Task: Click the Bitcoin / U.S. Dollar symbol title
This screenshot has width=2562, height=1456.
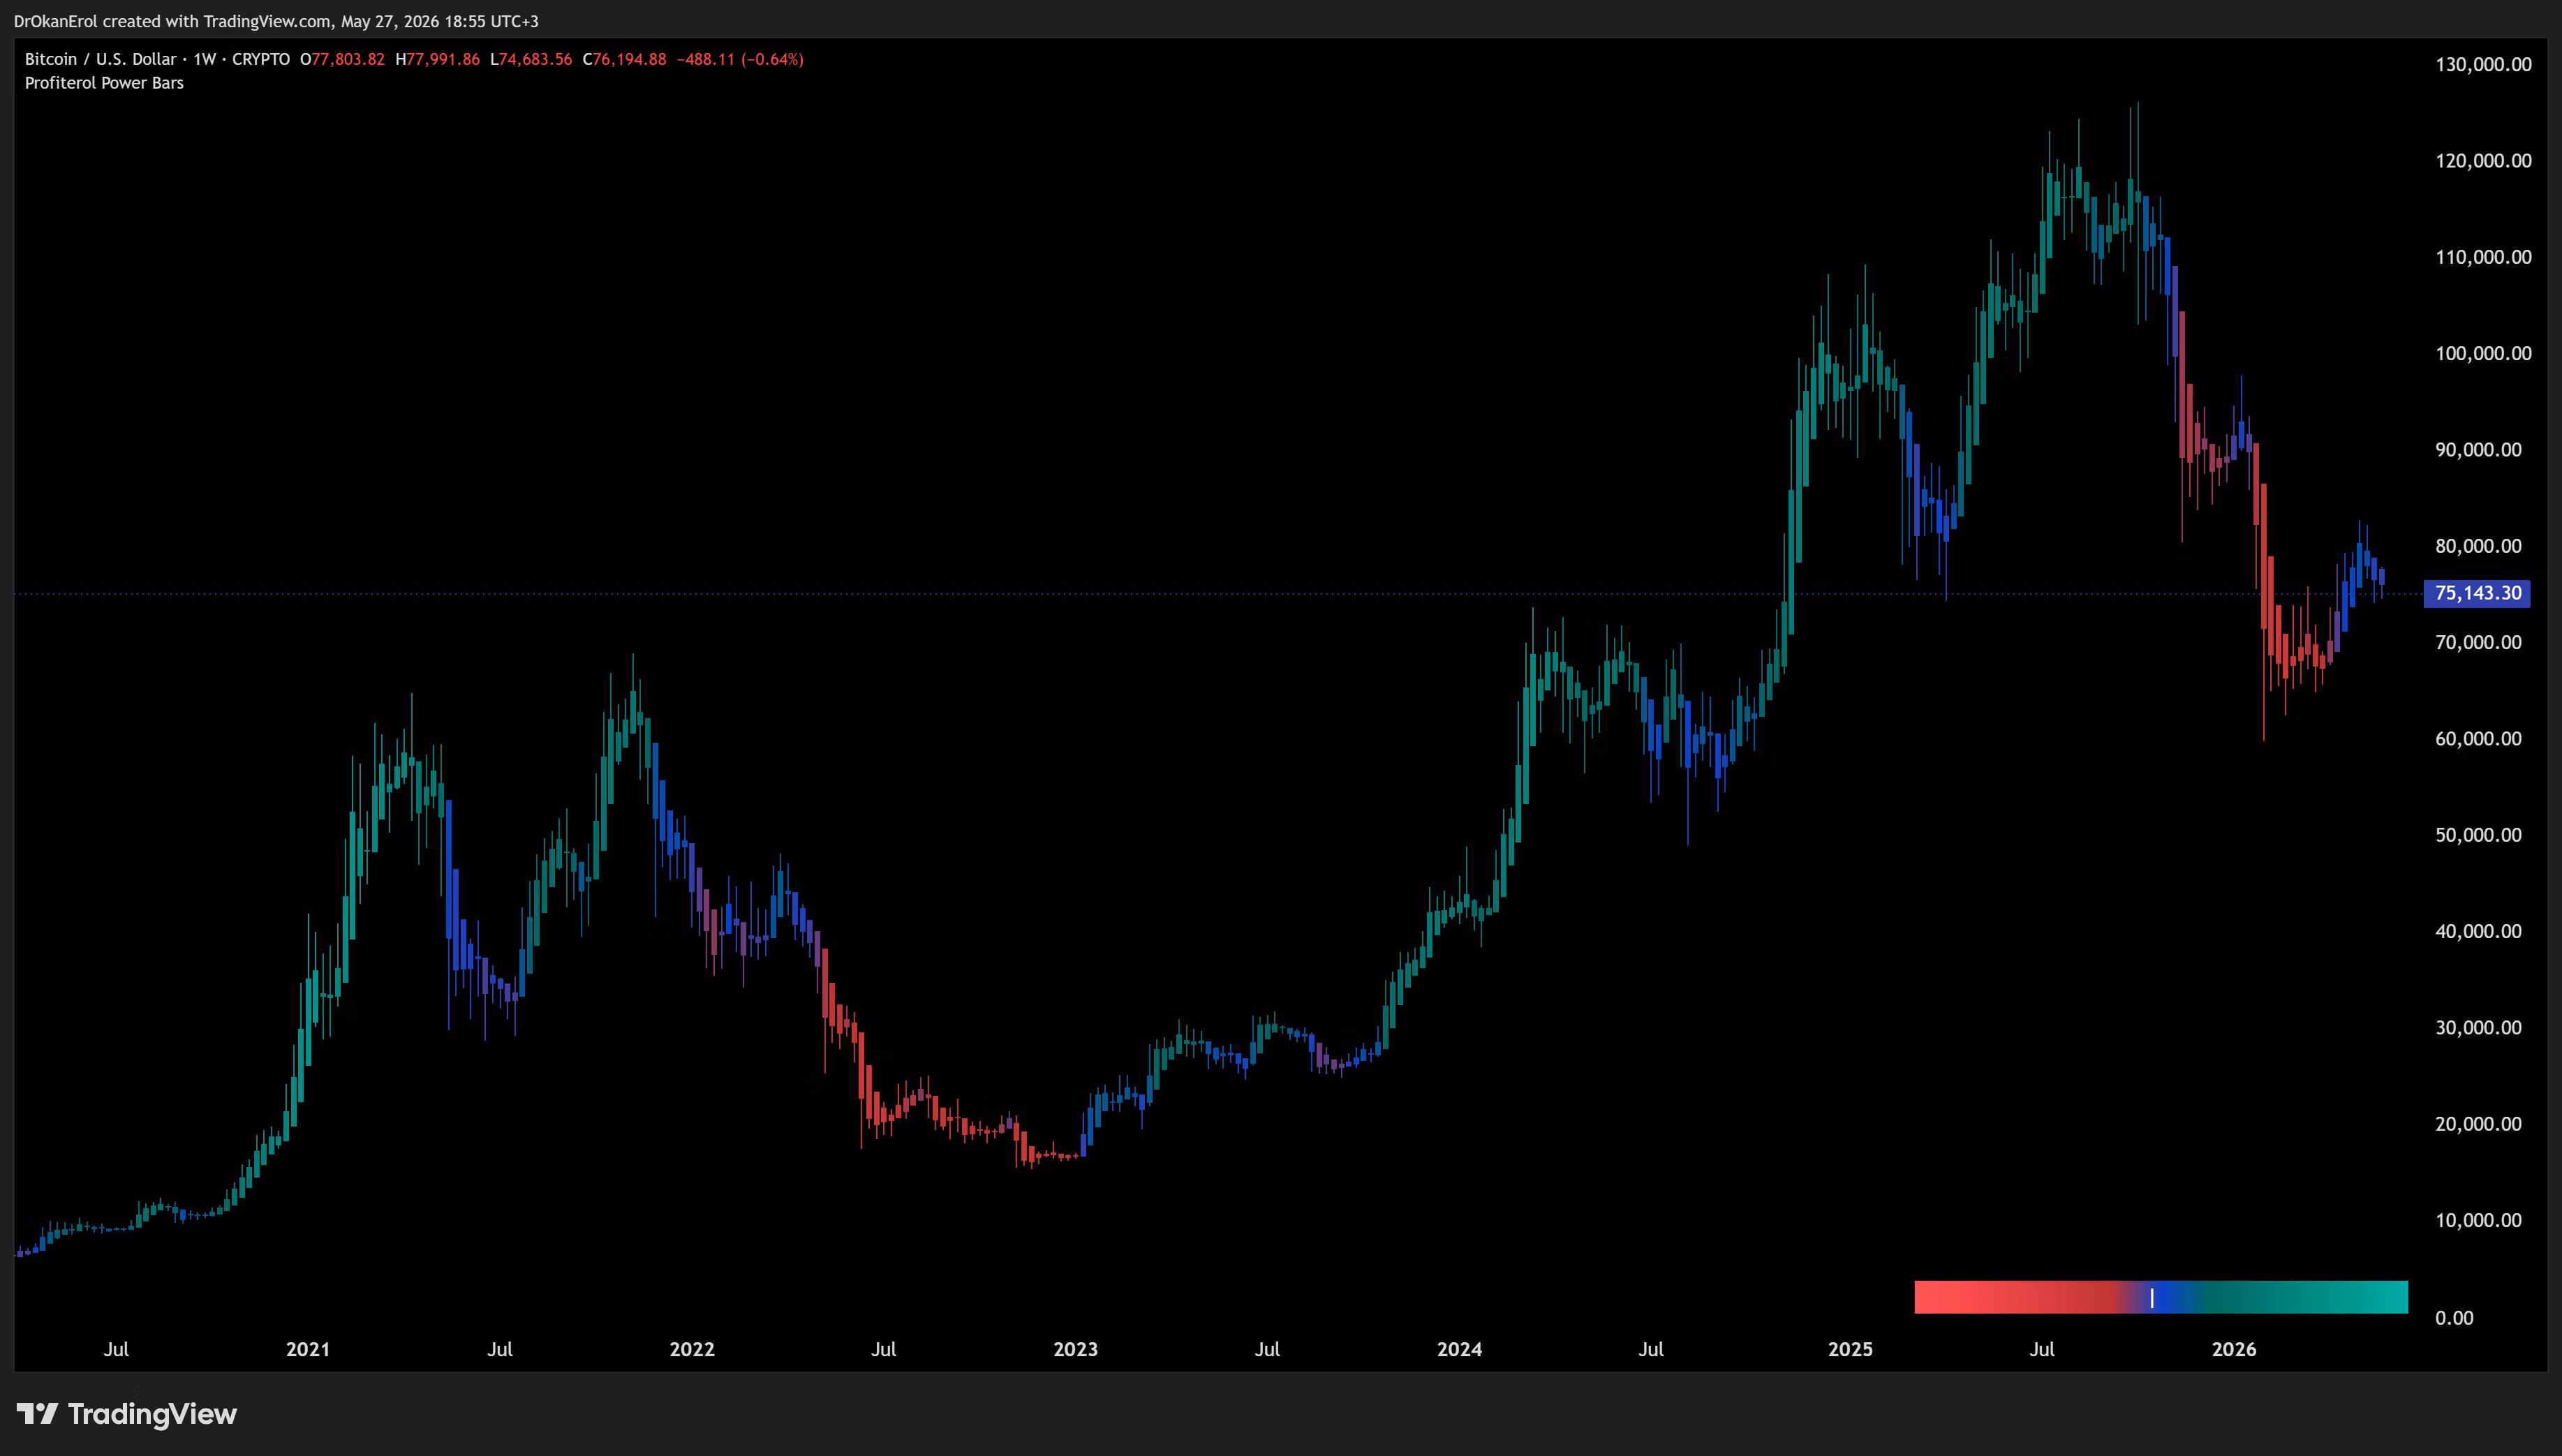Action: click(x=100, y=59)
